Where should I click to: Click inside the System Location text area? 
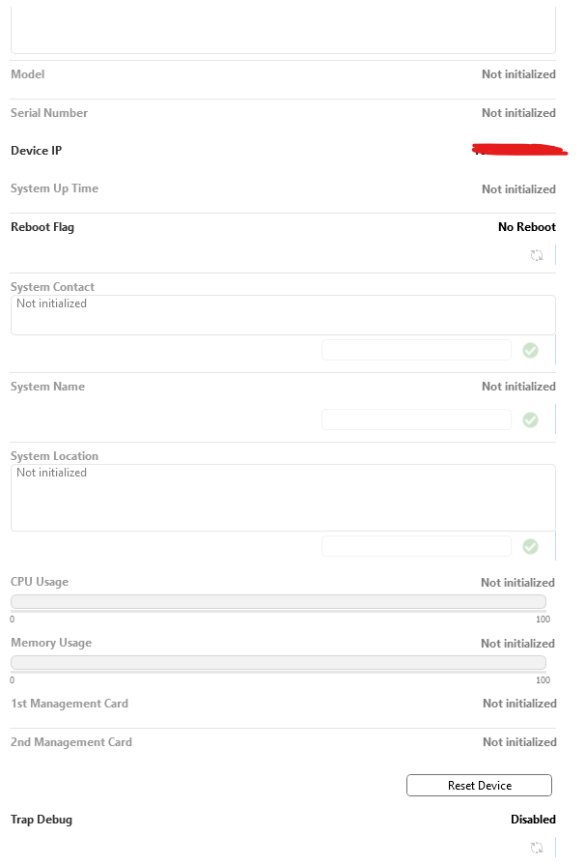click(x=283, y=498)
